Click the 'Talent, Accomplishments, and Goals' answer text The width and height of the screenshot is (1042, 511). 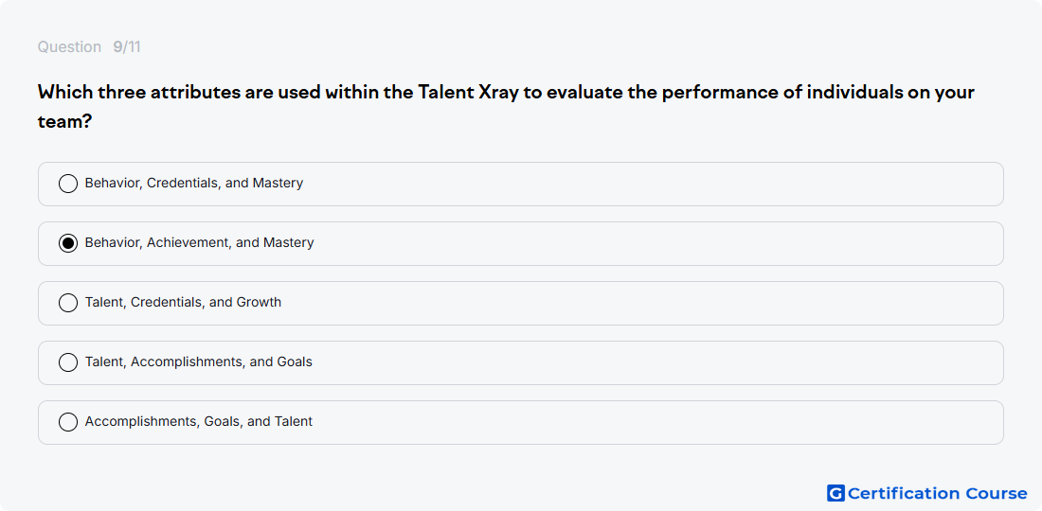pos(199,362)
